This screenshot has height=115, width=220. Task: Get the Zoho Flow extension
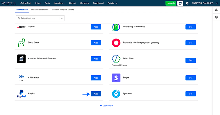pos(191,60)
